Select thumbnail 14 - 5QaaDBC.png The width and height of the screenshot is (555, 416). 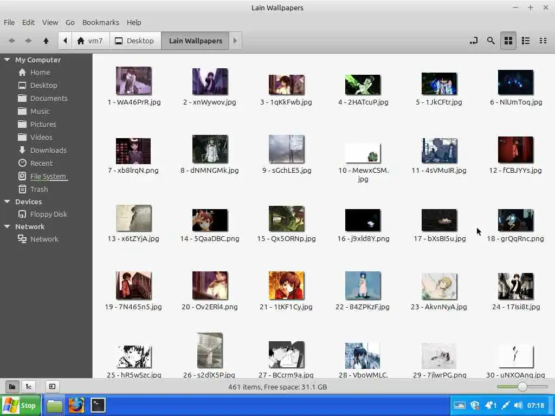pyautogui.click(x=210, y=220)
